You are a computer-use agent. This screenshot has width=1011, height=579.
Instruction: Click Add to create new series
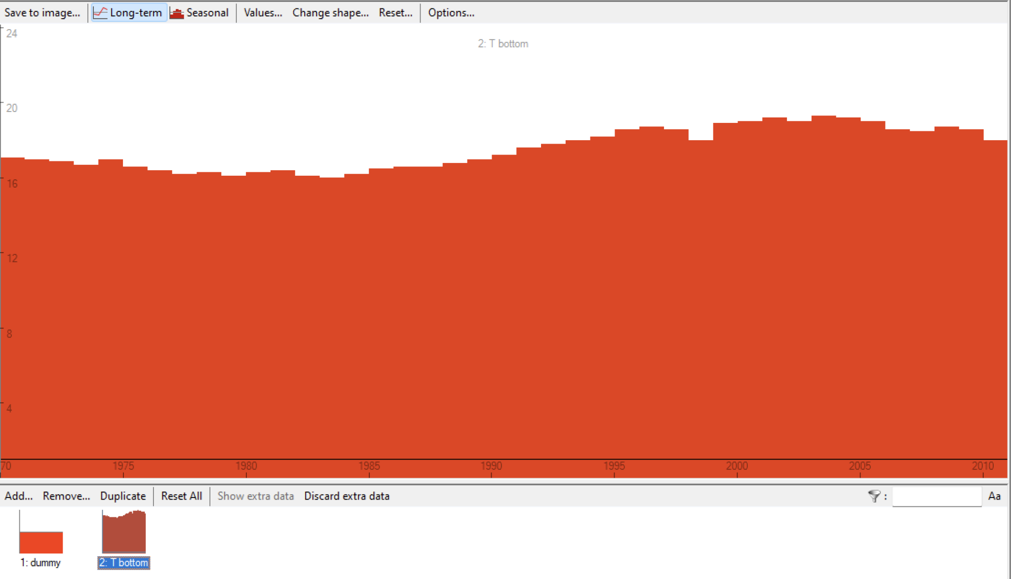(18, 496)
